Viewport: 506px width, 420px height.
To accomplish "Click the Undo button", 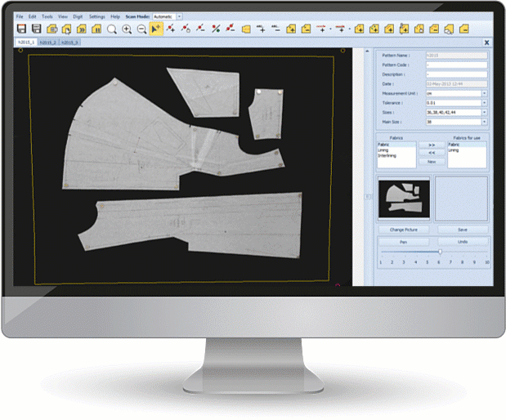I will (x=462, y=241).
